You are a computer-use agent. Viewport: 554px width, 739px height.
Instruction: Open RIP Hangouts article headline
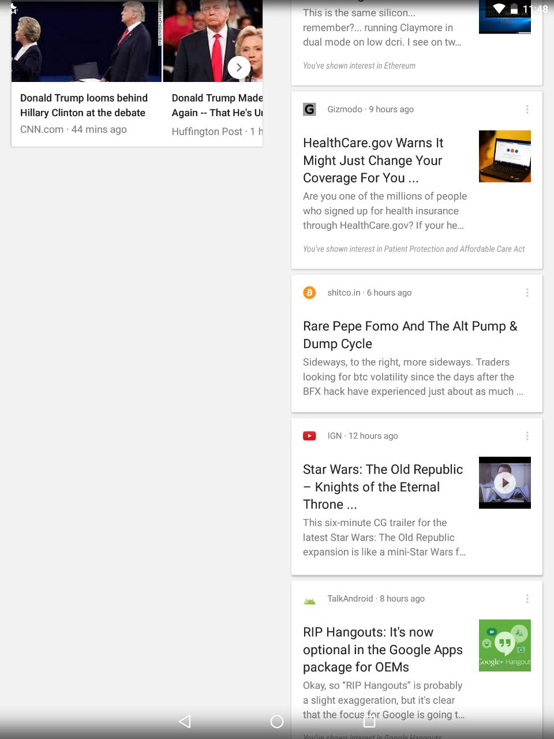click(x=383, y=650)
